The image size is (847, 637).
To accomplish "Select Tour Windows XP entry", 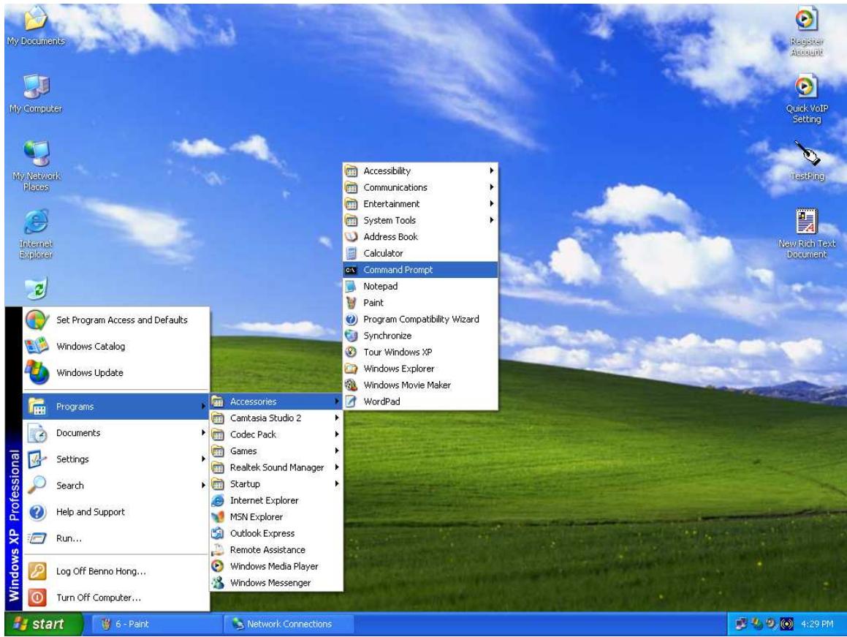I will 420,353.
